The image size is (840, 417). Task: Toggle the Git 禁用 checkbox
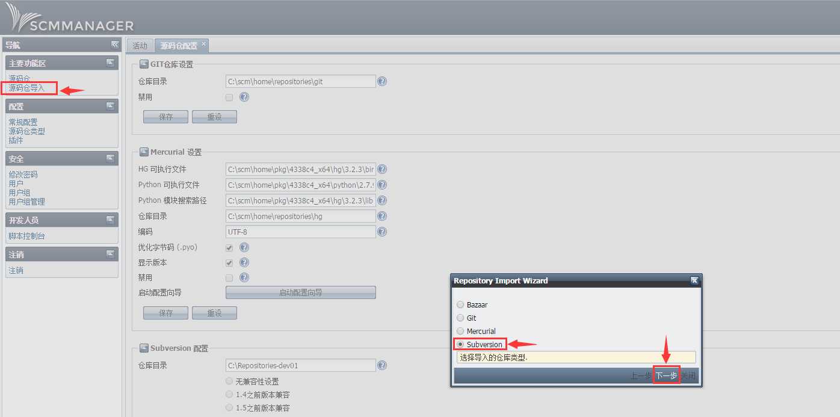229,97
